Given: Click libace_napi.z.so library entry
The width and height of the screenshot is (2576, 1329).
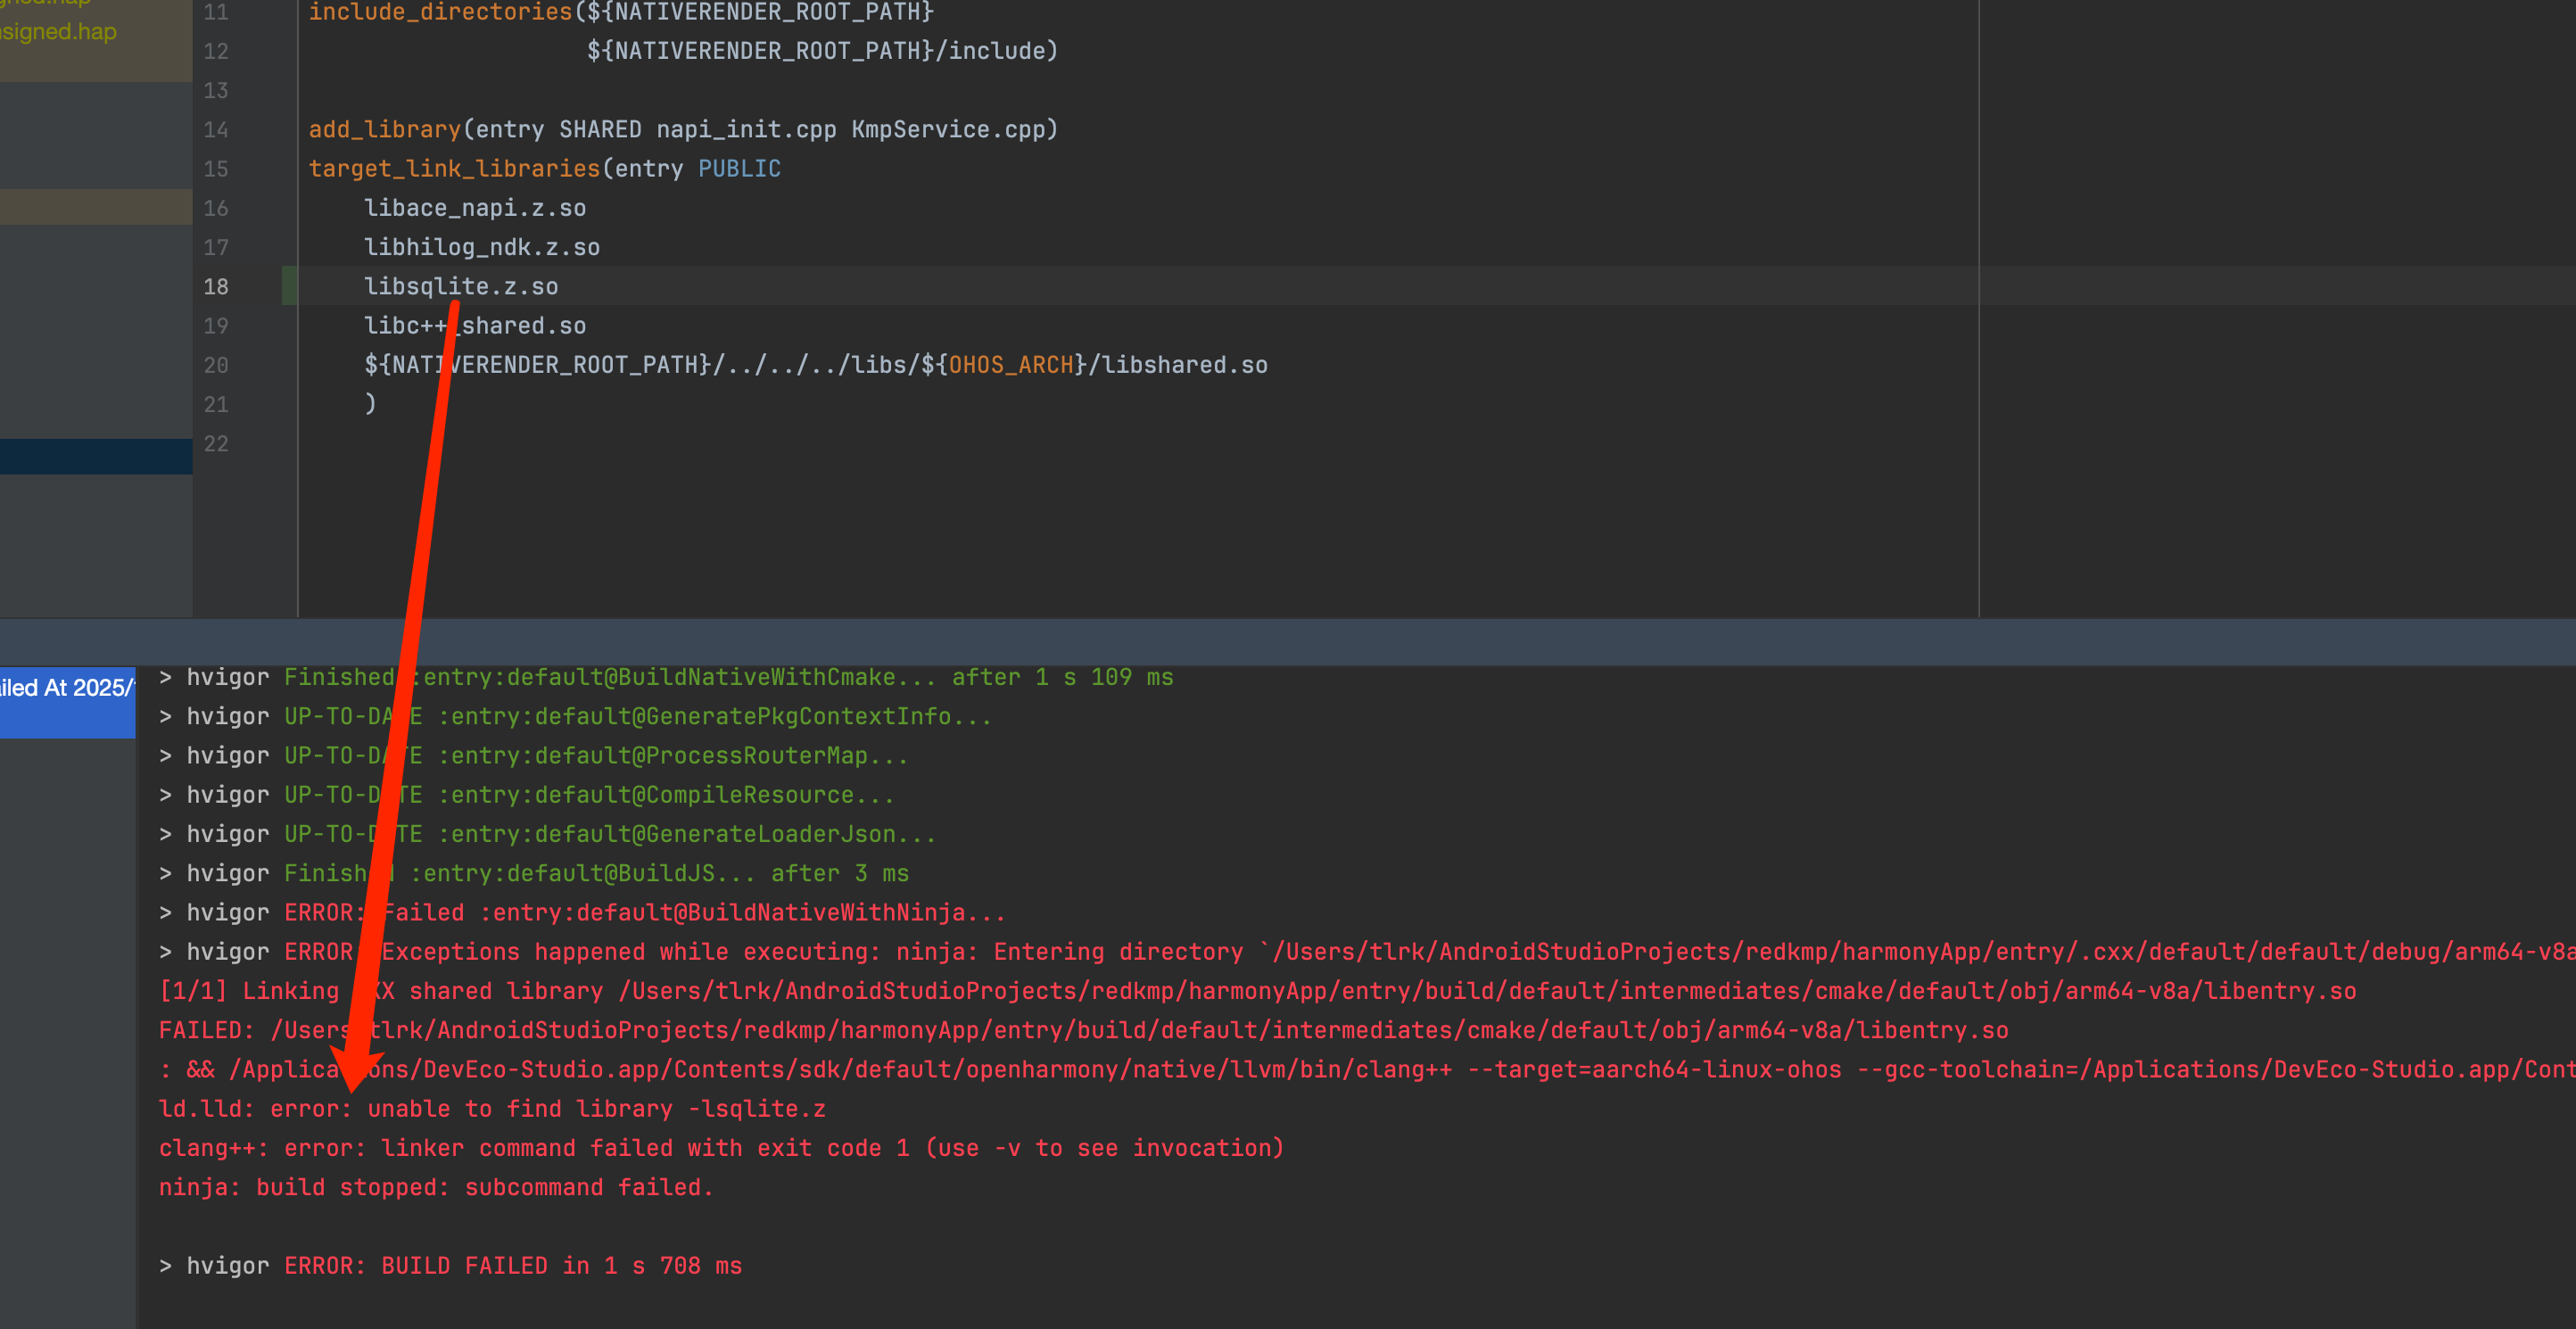Looking at the screenshot, I should click(475, 208).
